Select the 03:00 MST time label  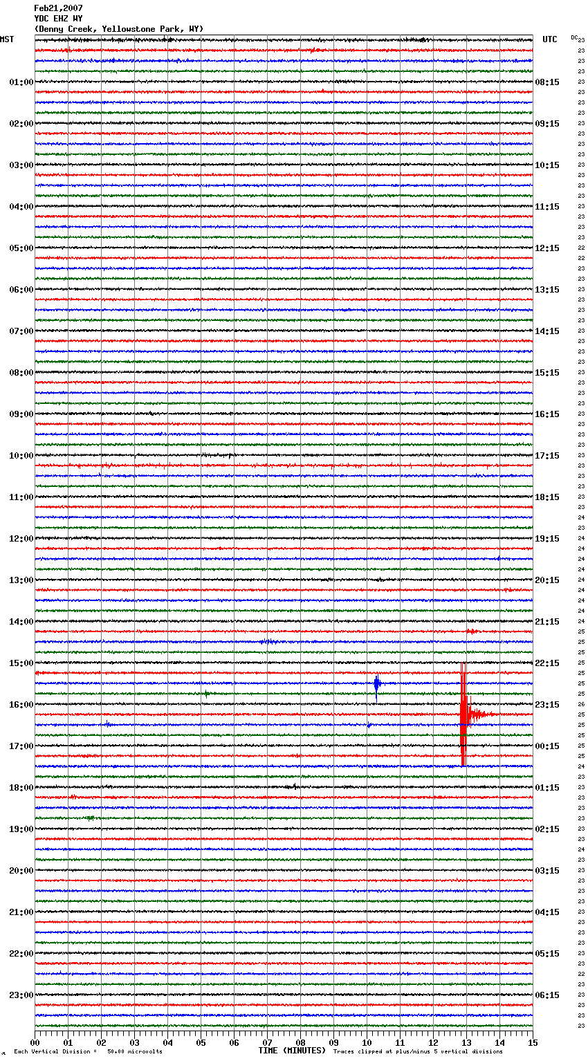(21, 165)
